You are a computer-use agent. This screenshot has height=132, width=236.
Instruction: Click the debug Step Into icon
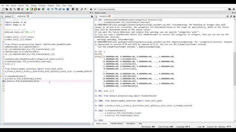click(x=56, y=9)
